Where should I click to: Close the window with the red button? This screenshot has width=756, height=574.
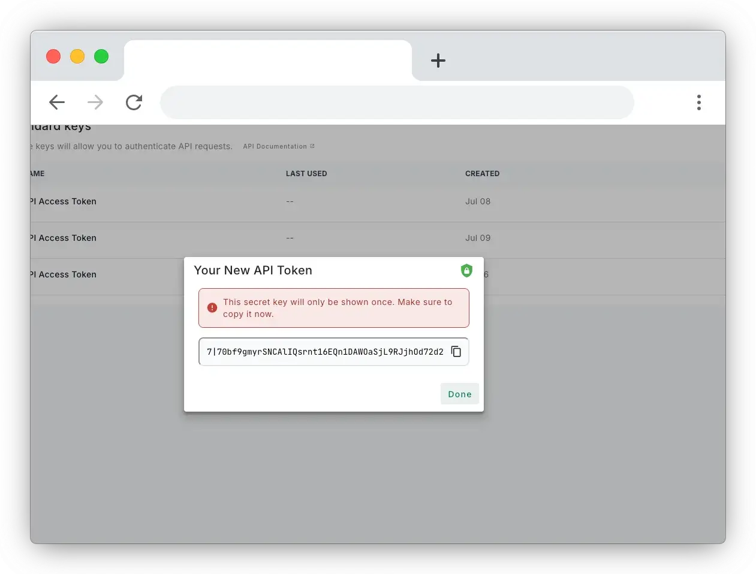click(53, 56)
